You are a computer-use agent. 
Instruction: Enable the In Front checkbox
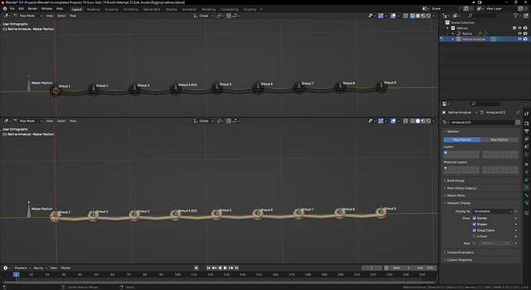coord(474,236)
